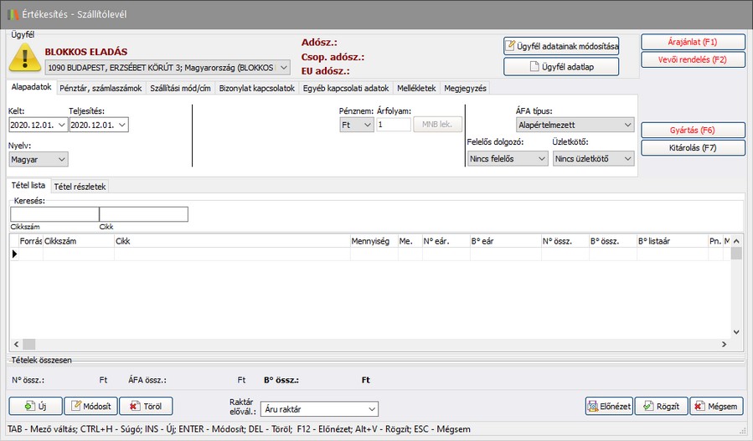753x441 pixels.
Task: Open Ügyfél adatlap customer sheet
Action: point(561,66)
